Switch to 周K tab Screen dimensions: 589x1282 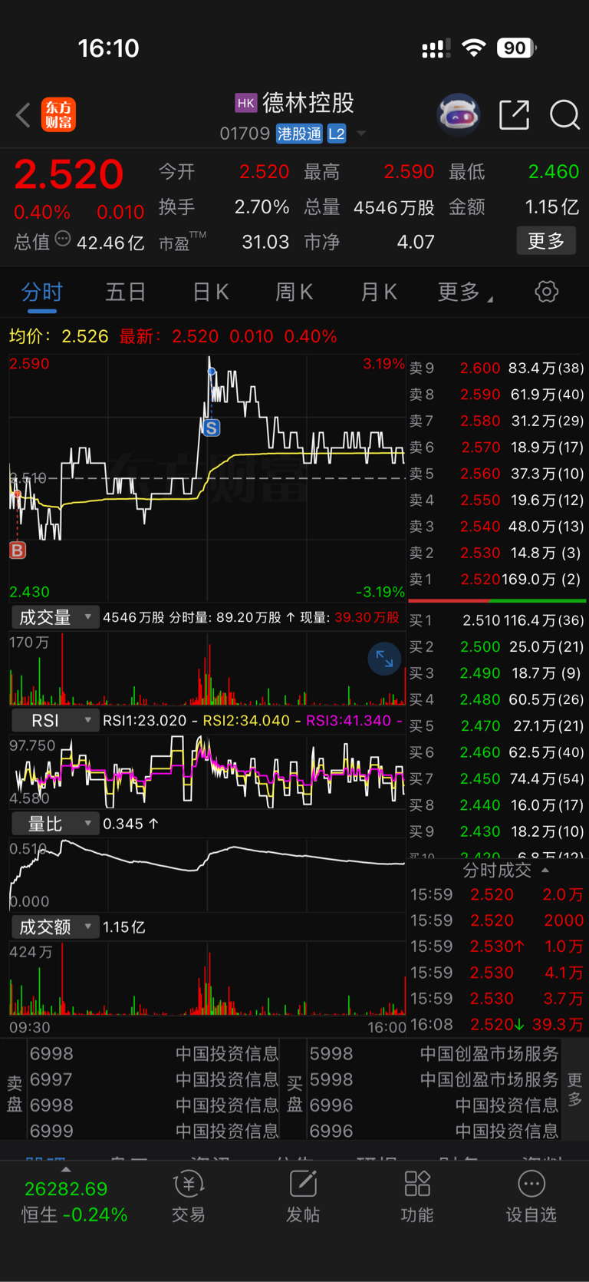(294, 292)
